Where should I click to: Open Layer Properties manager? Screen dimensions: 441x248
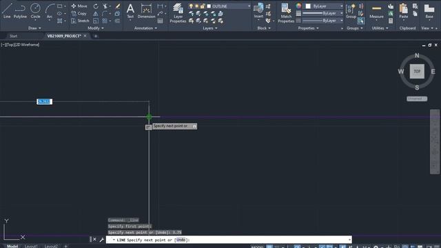point(178,13)
